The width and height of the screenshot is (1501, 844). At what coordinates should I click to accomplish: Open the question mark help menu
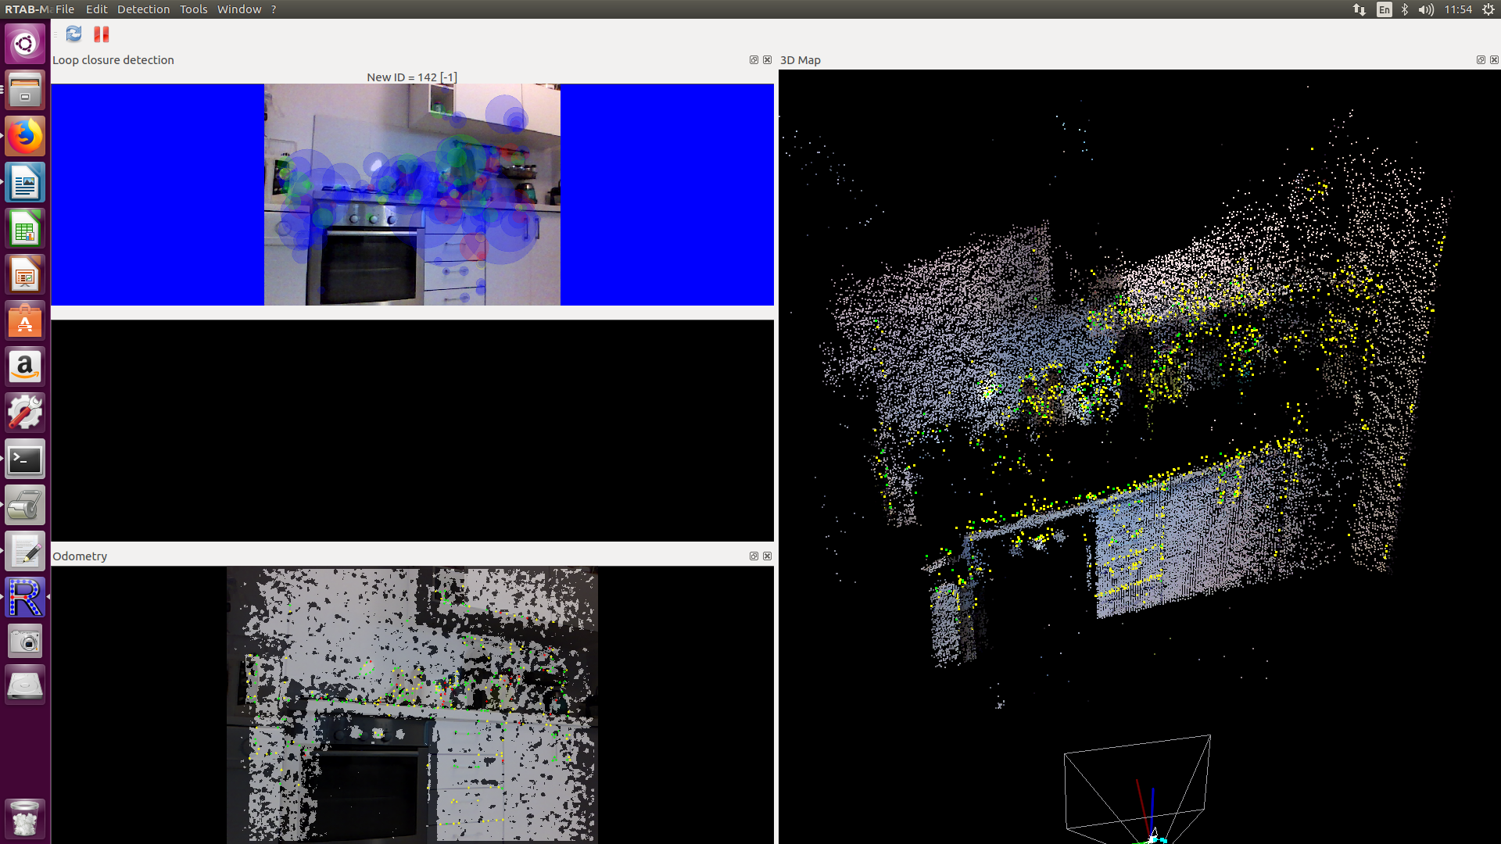[x=274, y=9]
